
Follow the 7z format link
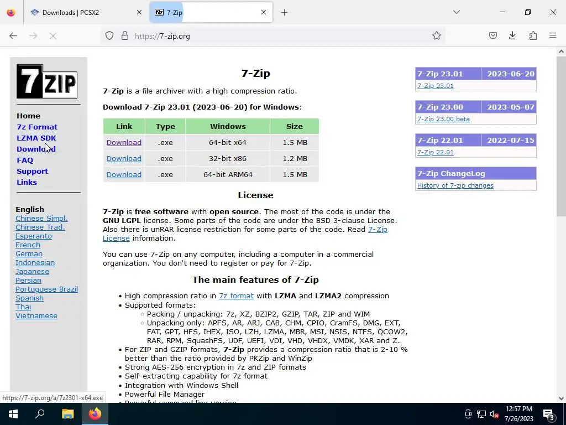click(x=237, y=296)
